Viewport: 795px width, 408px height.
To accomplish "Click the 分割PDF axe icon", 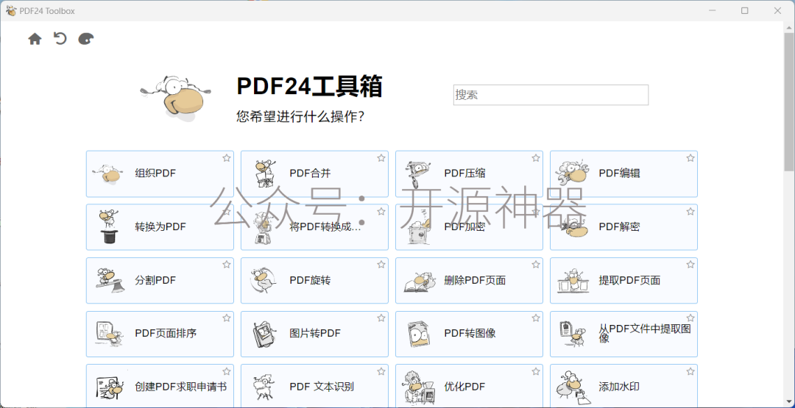I will tap(108, 280).
